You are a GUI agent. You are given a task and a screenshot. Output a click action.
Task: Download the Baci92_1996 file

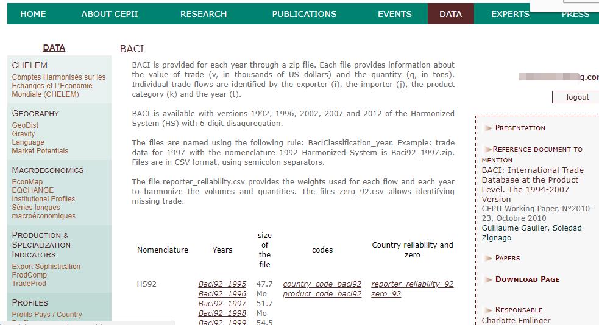(x=222, y=294)
